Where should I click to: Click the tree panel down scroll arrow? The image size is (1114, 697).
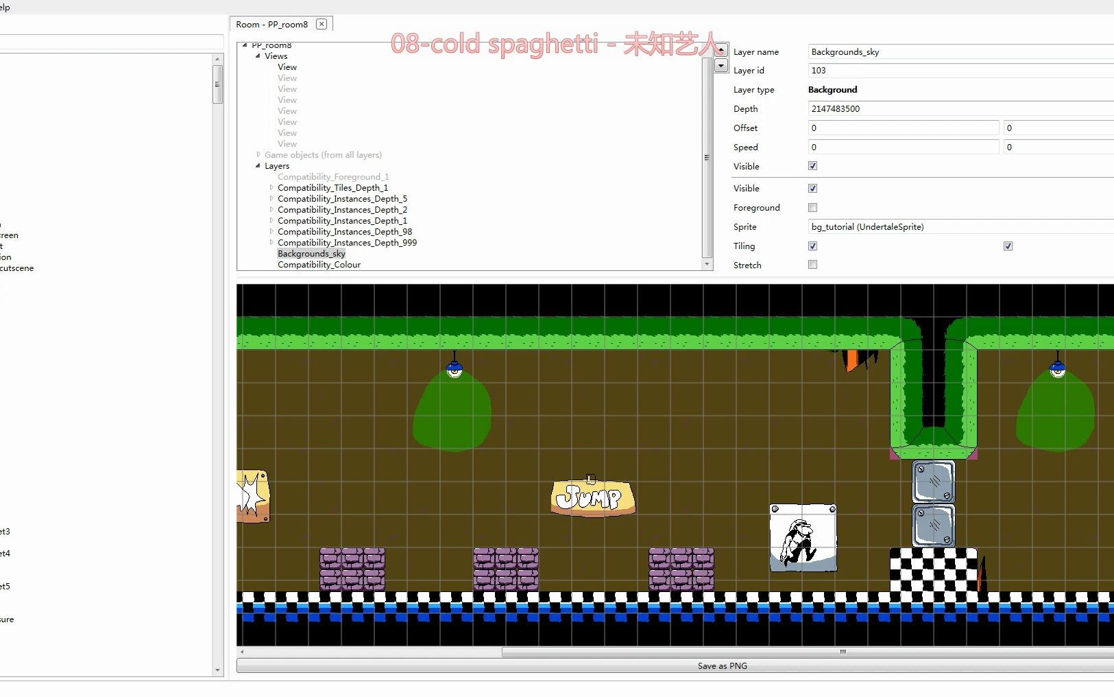coord(707,265)
